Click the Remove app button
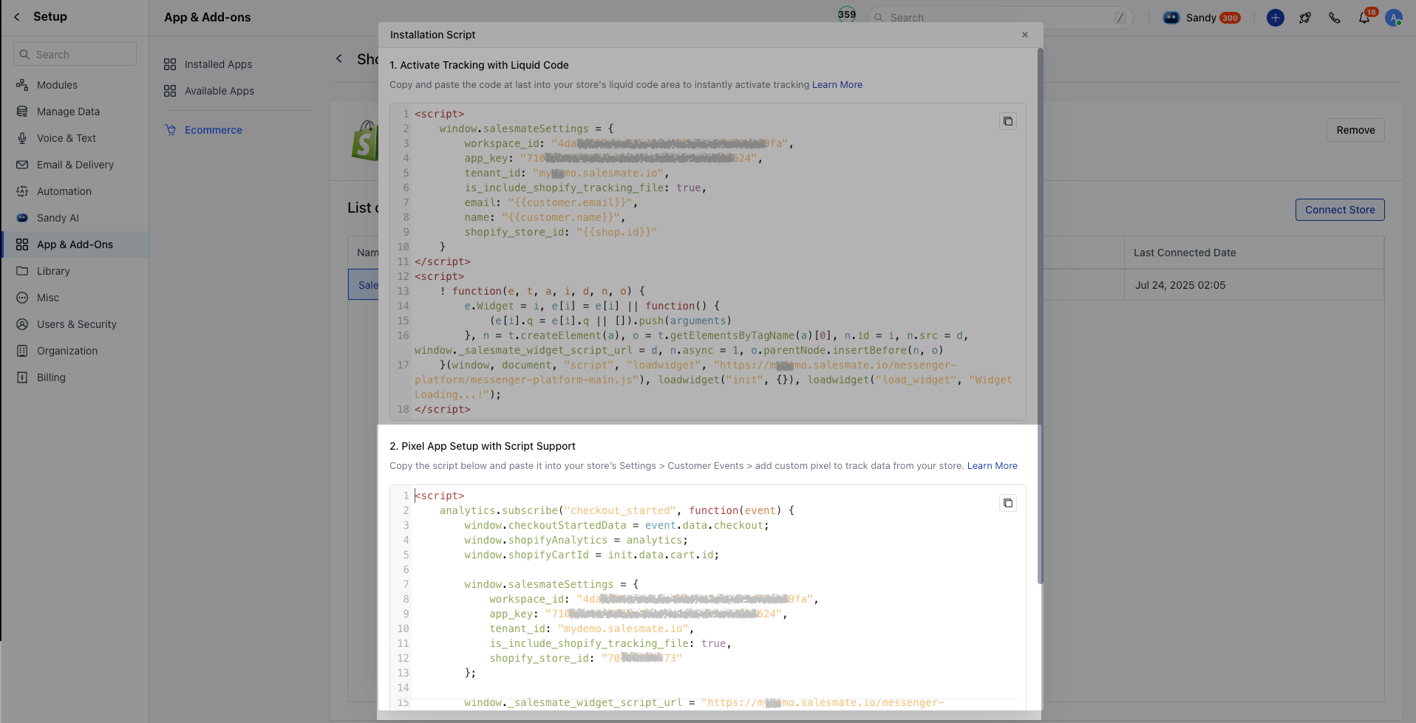Image resolution: width=1416 pixels, height=723 pixels. [x=1355, y=130]
